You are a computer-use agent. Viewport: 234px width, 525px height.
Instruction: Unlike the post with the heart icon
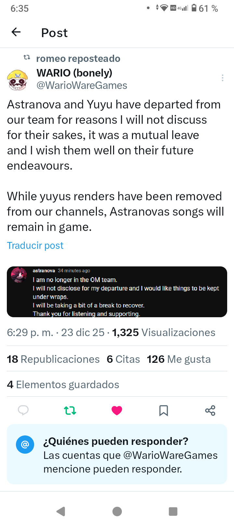tap(117, 410)
